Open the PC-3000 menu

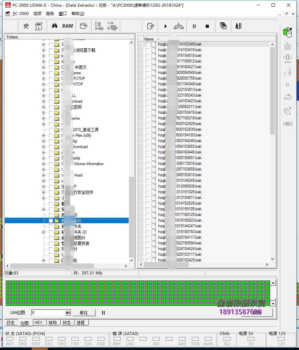pos(20,14)
